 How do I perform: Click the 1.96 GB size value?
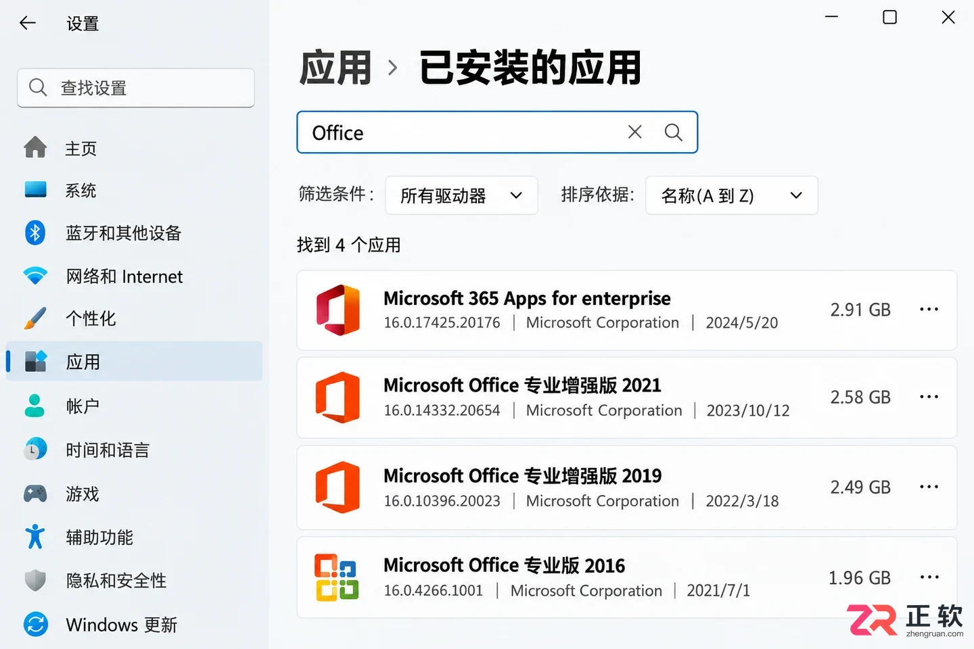[x=860, y=577]
